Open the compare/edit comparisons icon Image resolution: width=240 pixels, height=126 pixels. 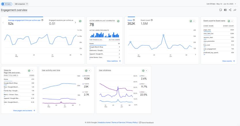click(x=225, y=10)
